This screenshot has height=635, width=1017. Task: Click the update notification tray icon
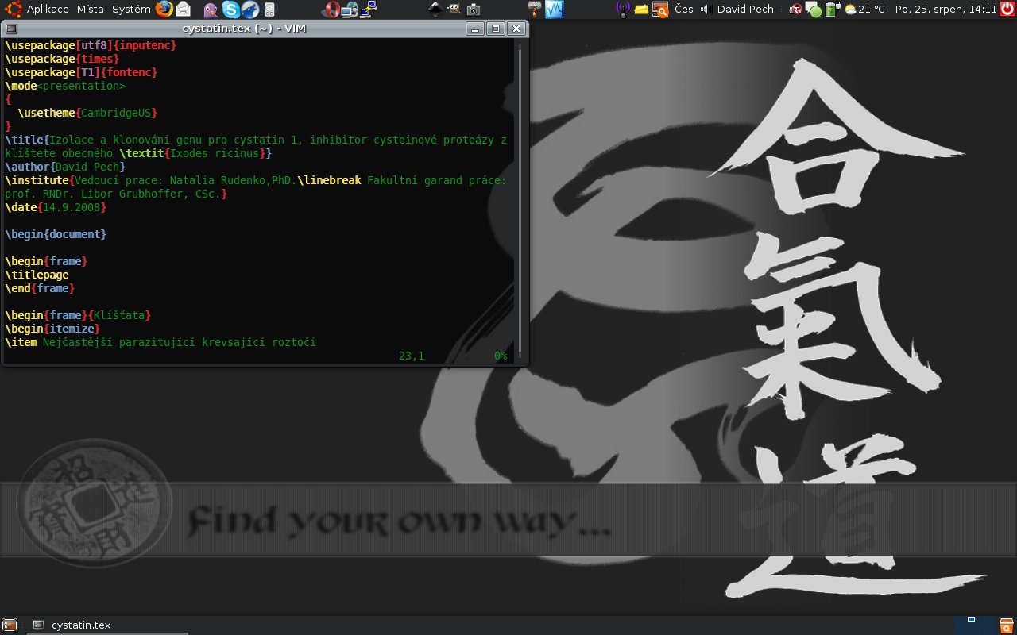pyautogui.click(x=795, y=10)
